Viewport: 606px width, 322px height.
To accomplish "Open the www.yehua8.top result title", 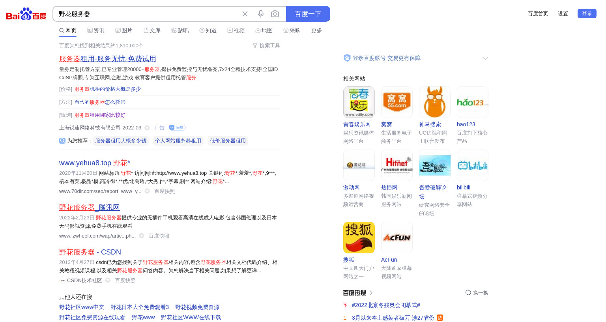I will point(95,163).
